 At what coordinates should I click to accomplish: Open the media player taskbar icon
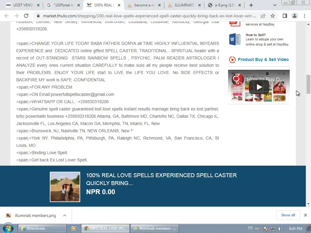click(x=73, y=228)
